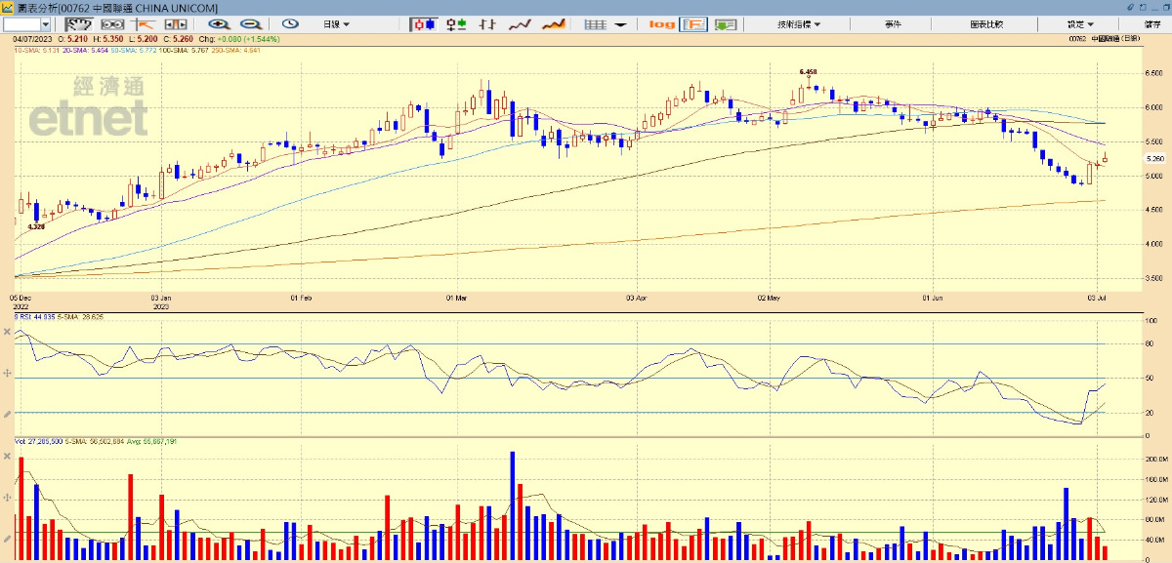
Task: Open the 日線 period dropdown
Action: [337, 23]
